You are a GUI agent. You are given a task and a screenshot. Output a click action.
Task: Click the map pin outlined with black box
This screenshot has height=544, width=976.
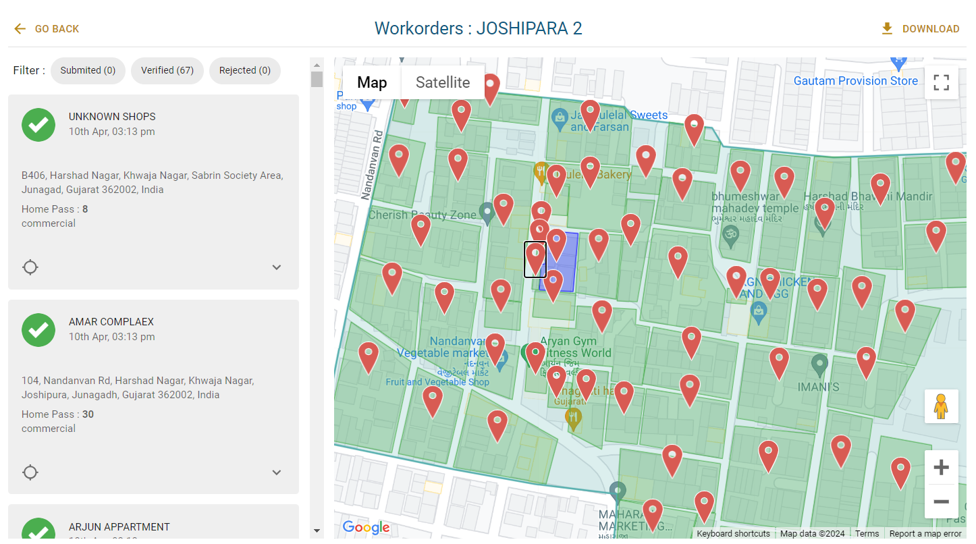pyautogui.click(x=535, y=259)
